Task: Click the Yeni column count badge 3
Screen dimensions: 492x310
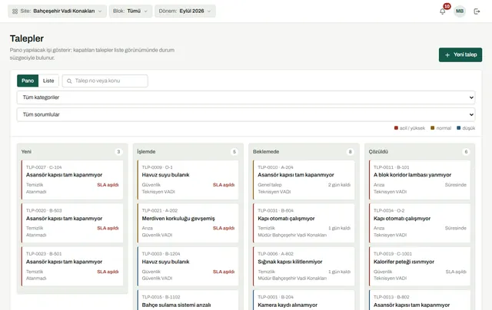Action: click(x=118, y=152)
